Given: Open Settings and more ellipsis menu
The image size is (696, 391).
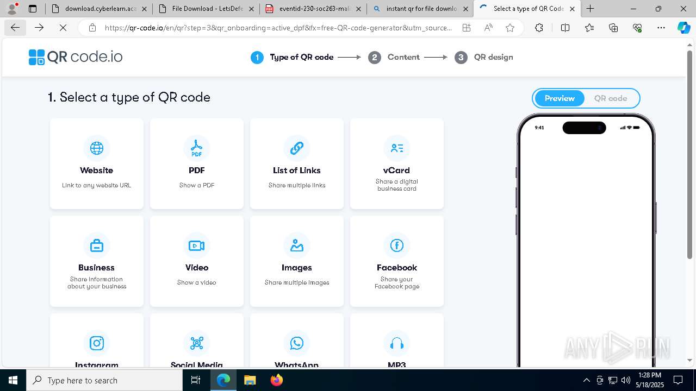Looking at the screenshot, I should (661, 28).
